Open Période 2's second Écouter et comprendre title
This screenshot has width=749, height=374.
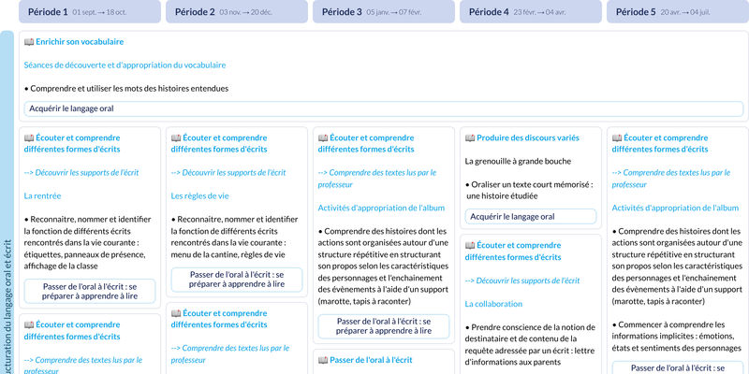(219, 319)
